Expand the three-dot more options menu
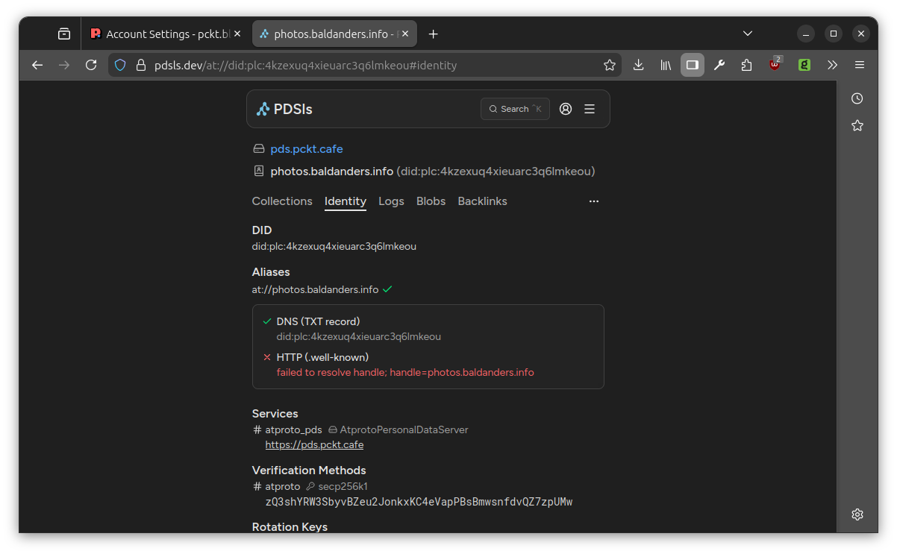Image resolution: width=897 pixels, height=554 pixels. point(594,201)
